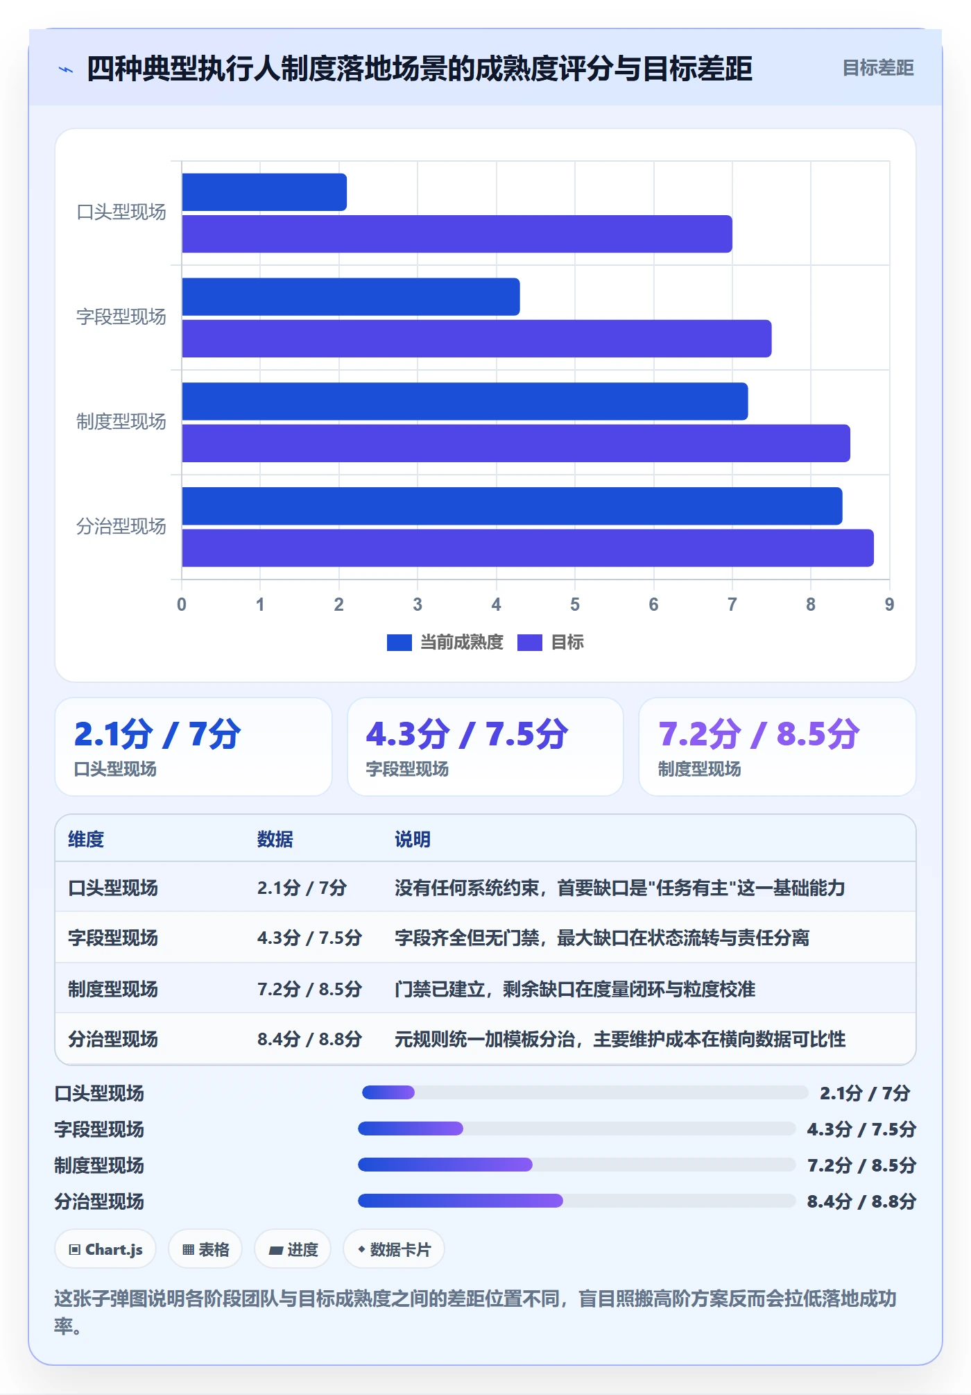
Task: Click the 进度 tag chip
Action: (x=293, y=1249)
